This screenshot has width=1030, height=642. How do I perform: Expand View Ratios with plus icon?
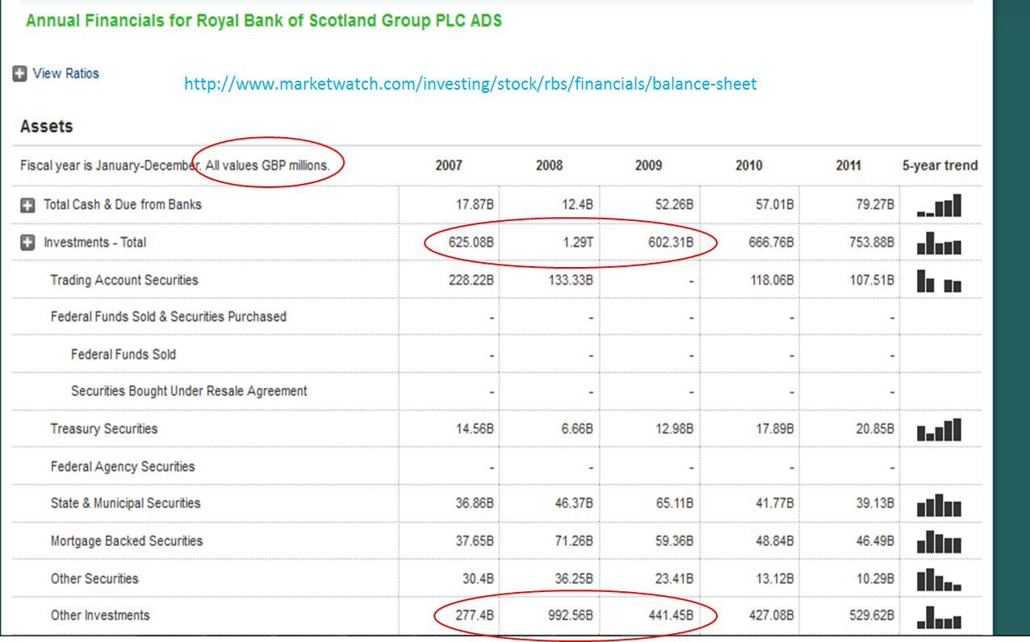click(x=20, y=73)
